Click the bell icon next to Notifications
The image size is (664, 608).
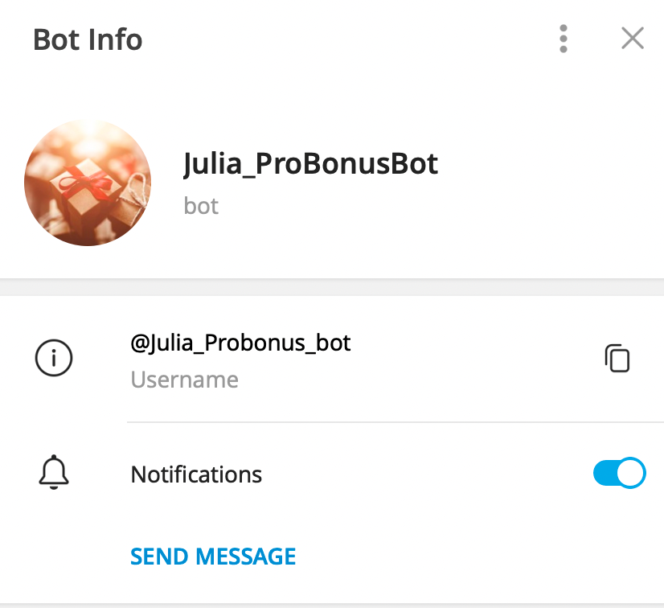click(x=54, y=472)
